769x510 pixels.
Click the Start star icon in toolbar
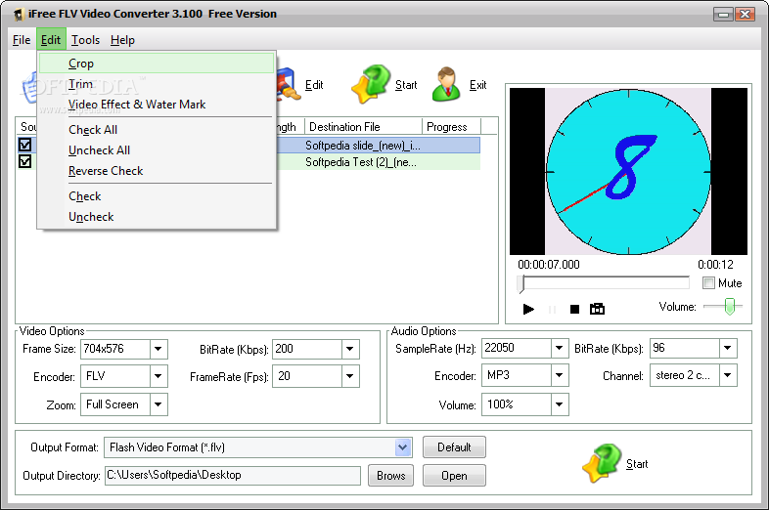371,84
